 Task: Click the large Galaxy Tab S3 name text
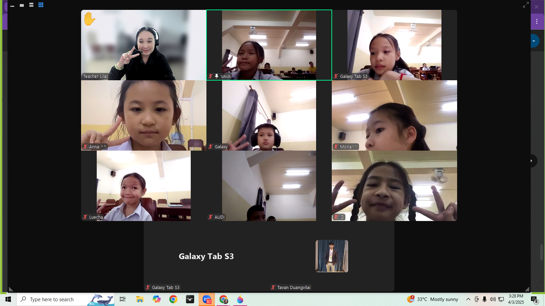(x=206, y=256)
